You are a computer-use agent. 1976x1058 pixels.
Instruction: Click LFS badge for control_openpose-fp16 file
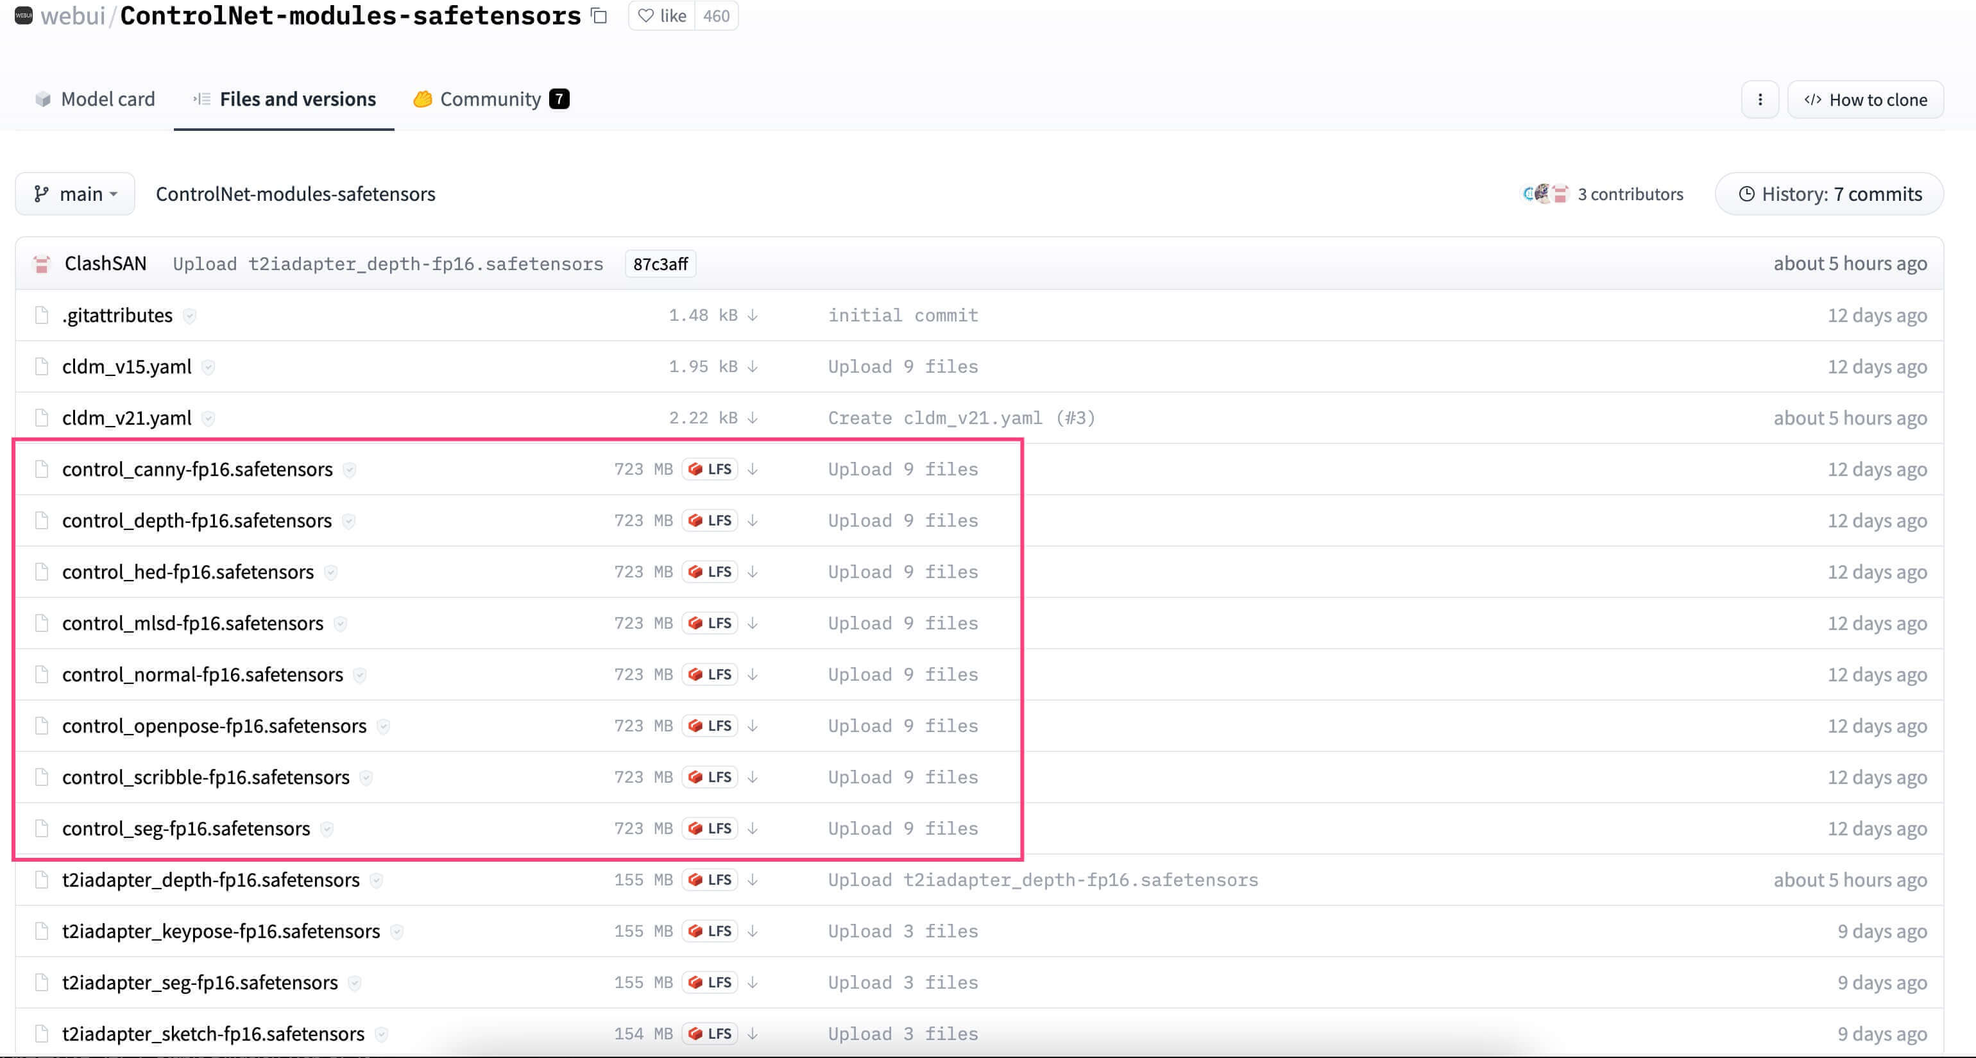coord(710,726)
